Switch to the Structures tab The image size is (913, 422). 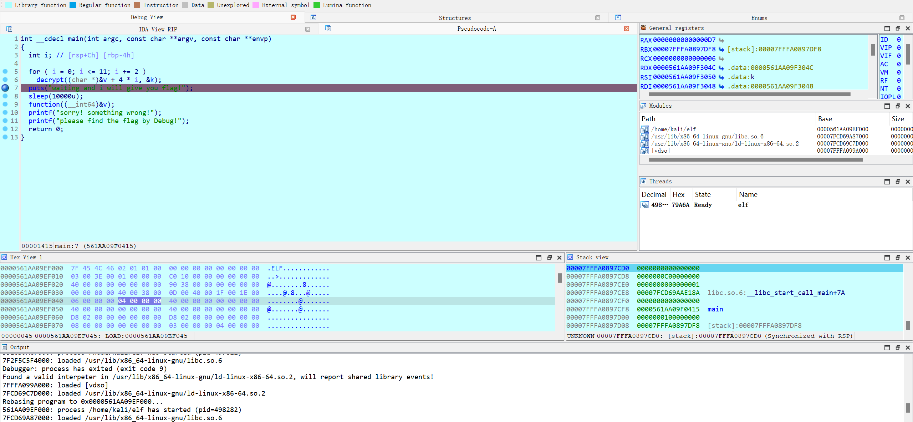click(454, 18)
